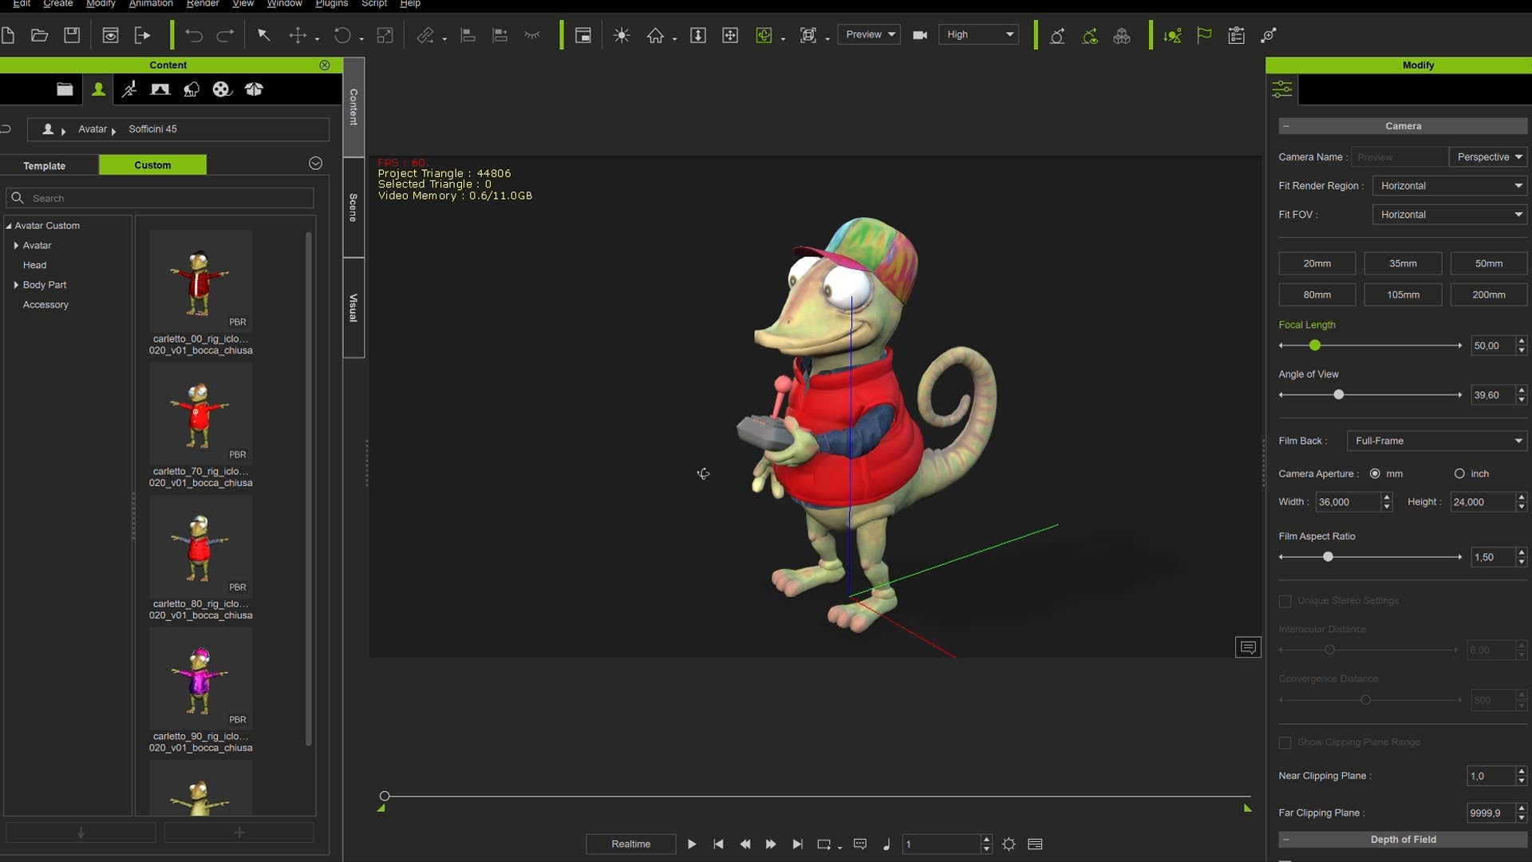Image resolution: width=1532 pixels, height=862 pixels.
Task: Open the Fit FOV dropdown
Action: click(x=1450, y=215)
